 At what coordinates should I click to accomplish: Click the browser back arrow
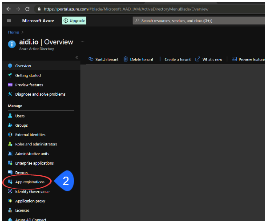tap(8, 9)
